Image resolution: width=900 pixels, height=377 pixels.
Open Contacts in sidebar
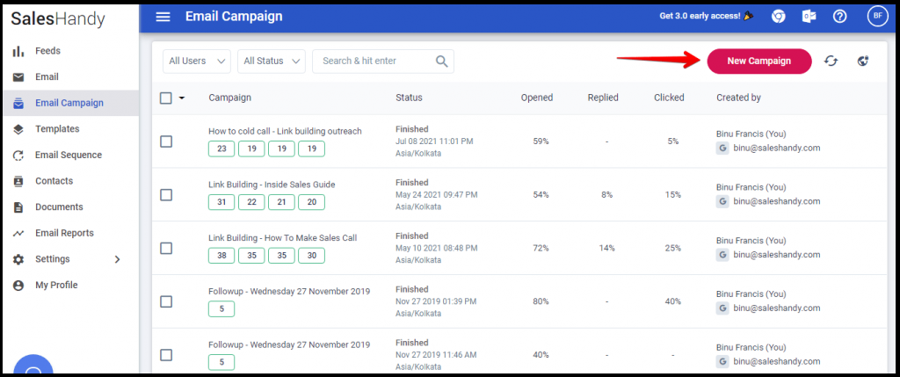(54, 181)
